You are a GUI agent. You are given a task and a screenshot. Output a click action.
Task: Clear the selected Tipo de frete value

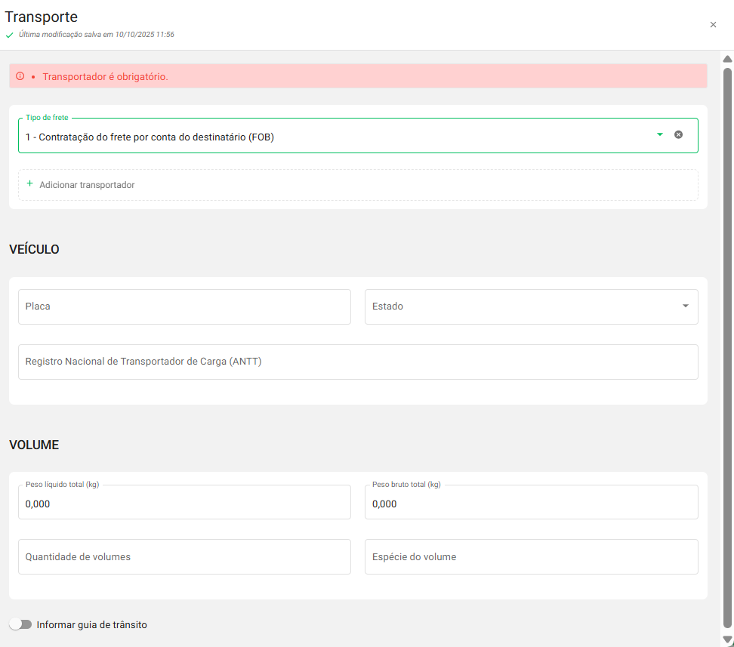pos(678,135)
